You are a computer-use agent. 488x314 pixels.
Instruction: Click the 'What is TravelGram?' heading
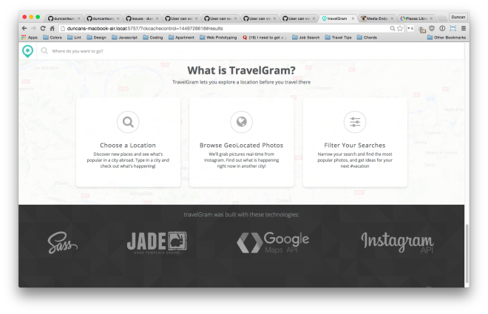(241, 70)
